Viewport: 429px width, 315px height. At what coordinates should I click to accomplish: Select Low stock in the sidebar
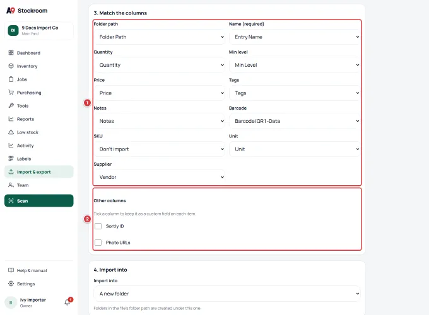(39, 132)
